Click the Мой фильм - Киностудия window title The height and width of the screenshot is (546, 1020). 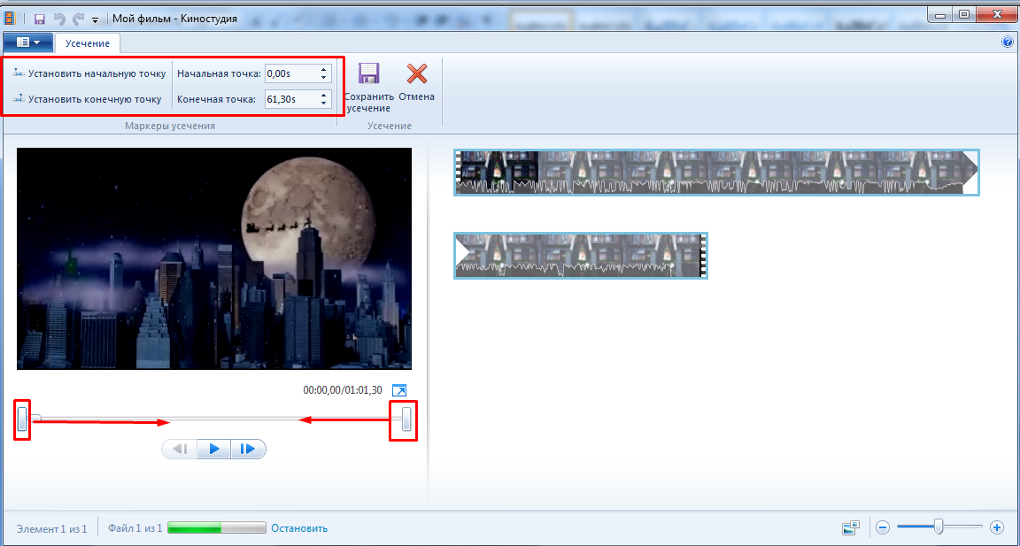174,19
